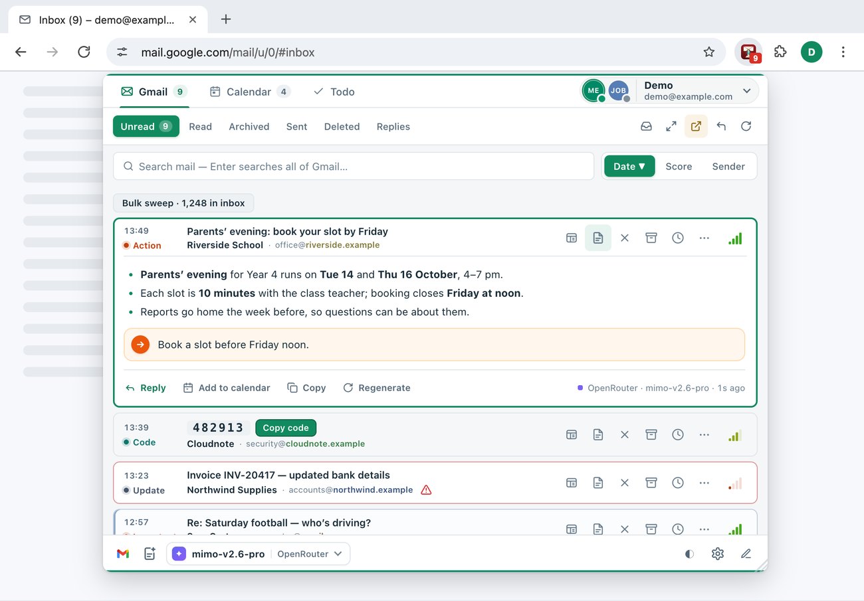Toggle the Date sort direction arrow
Viewport: 864px width, 601px height.
point(642,167)
